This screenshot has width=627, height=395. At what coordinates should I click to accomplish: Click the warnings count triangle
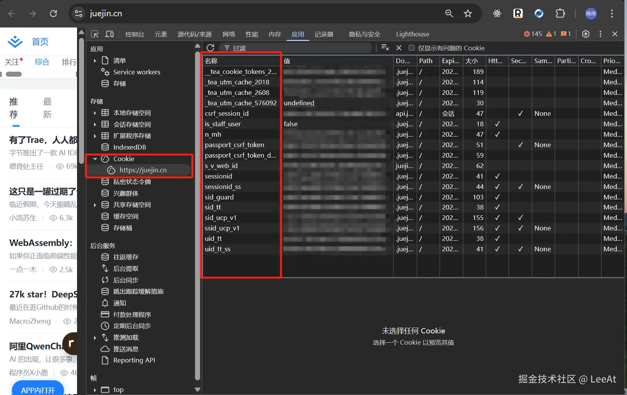point(551,34)
